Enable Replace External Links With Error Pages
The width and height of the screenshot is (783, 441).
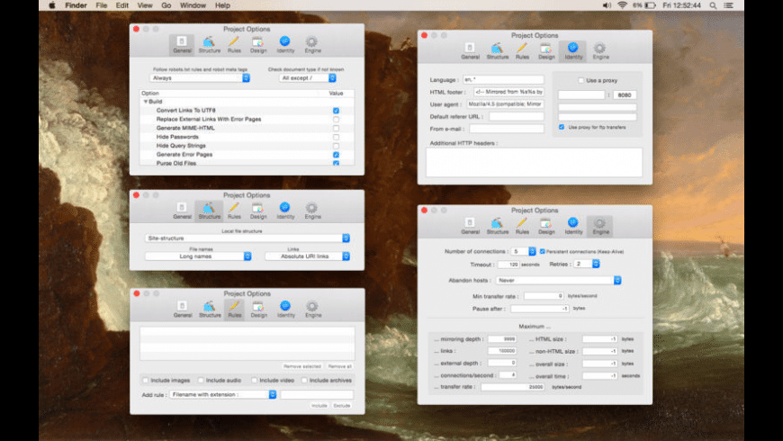coord(336,120)
